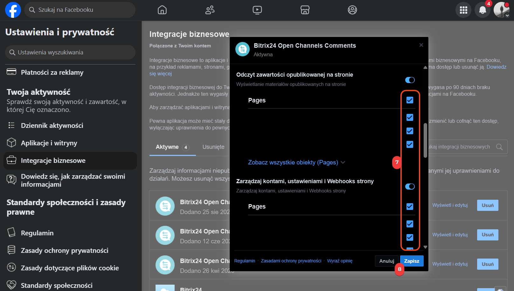
Task: Open the Home feed icon
Action: [162, 10]
